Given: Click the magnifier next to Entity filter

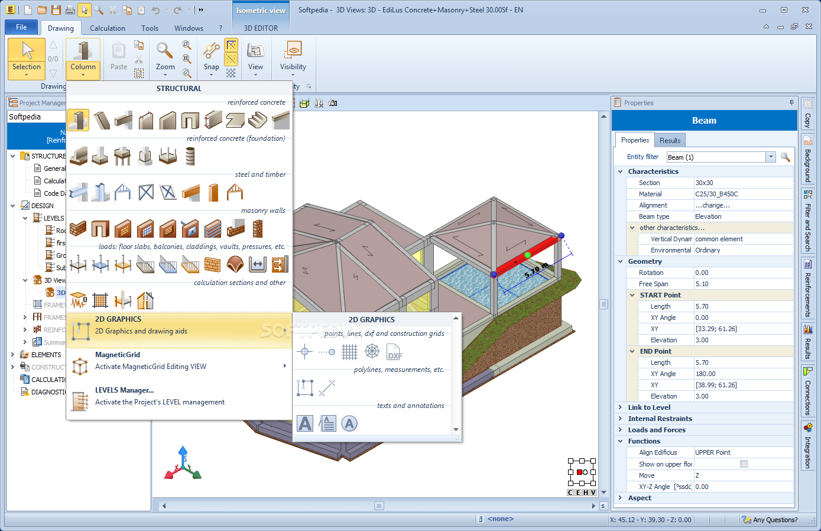Looking at the screenshot, I should pyautogui.click(x=786, y=157).
